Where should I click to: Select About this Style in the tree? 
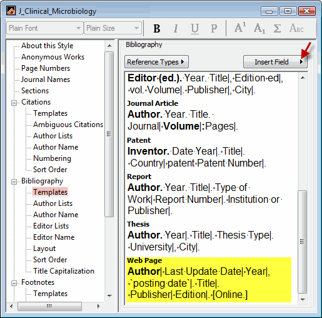(x=48, y=46)
